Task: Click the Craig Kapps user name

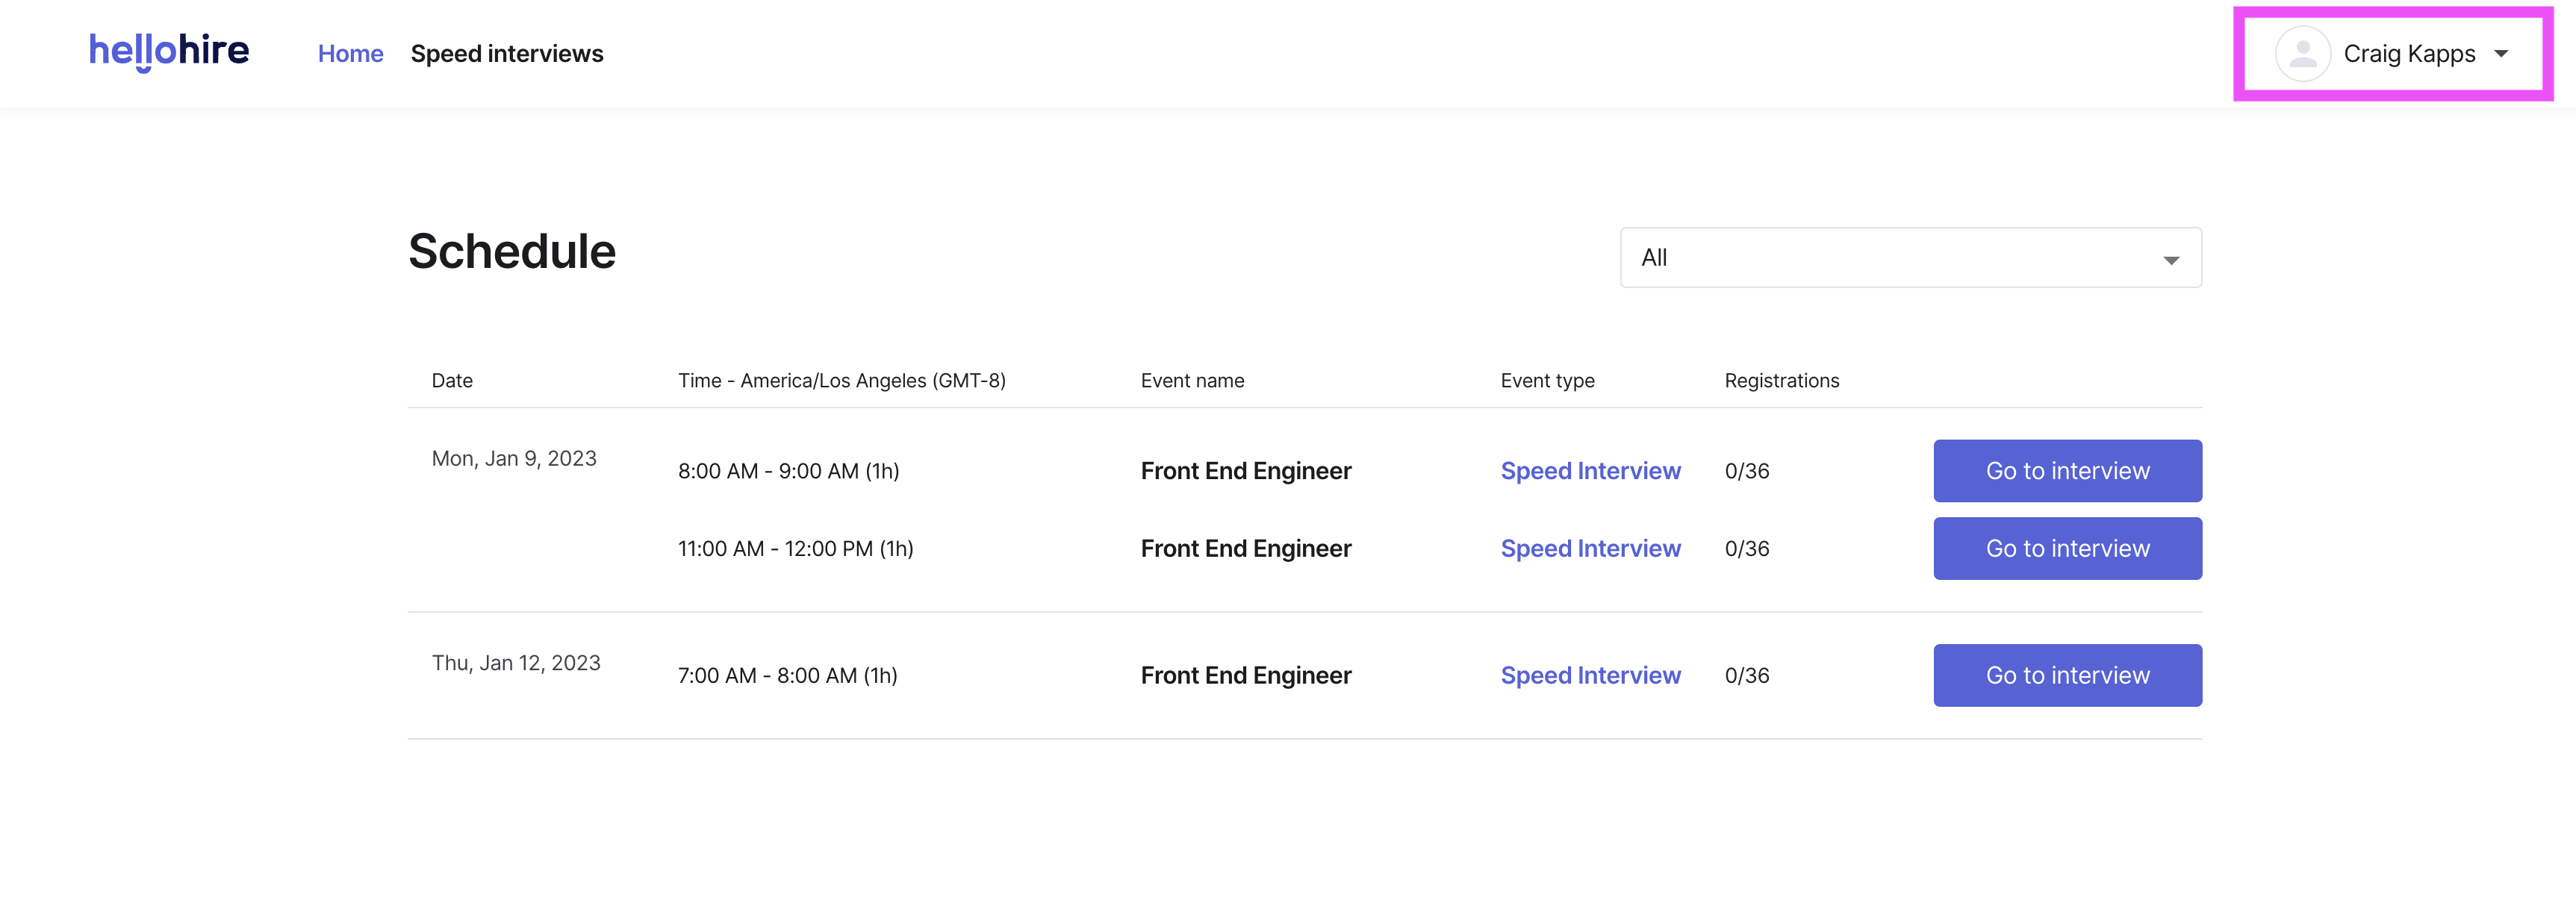Action: pos(2408,54)
